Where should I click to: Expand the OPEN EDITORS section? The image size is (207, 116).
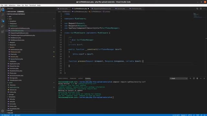(x=12, y=12)
